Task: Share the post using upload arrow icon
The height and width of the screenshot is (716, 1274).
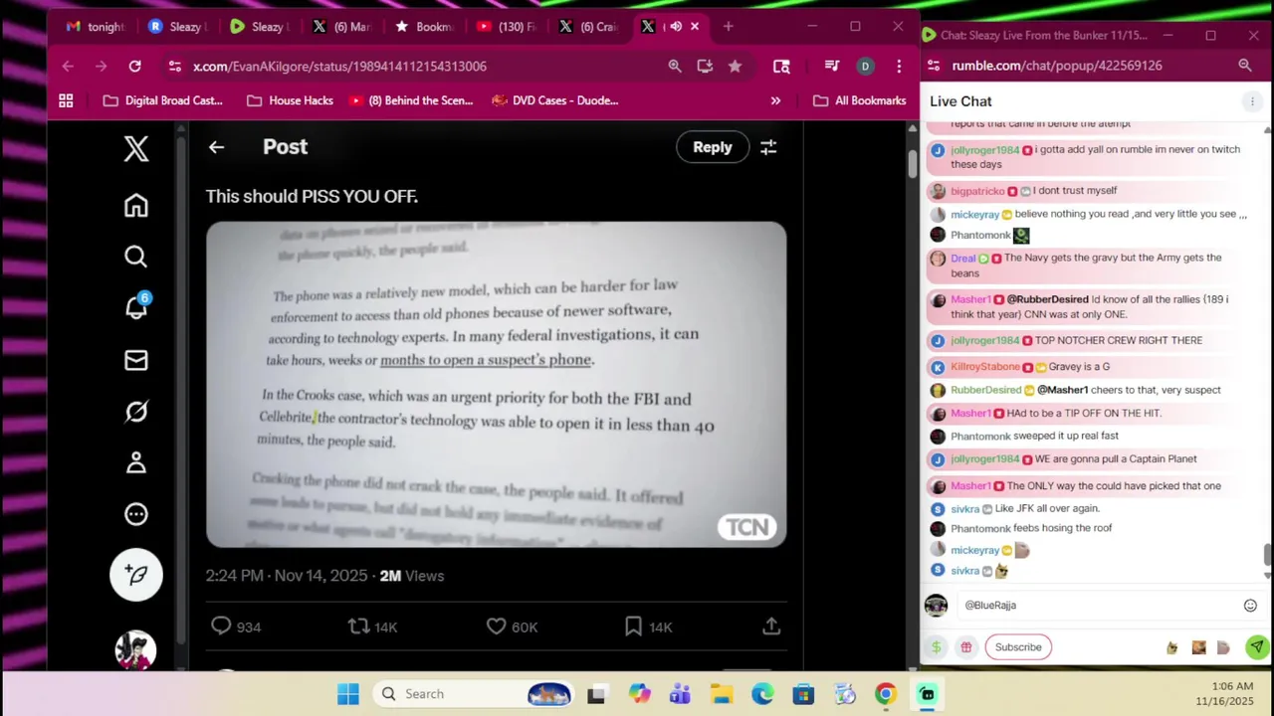Action: [x=771, y=626]
